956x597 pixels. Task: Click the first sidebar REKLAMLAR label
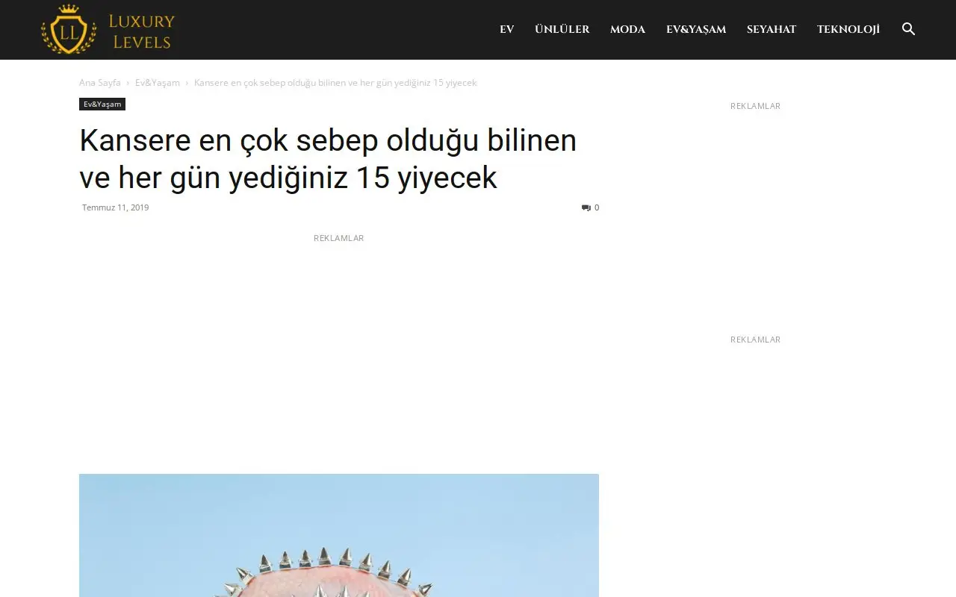756,106
